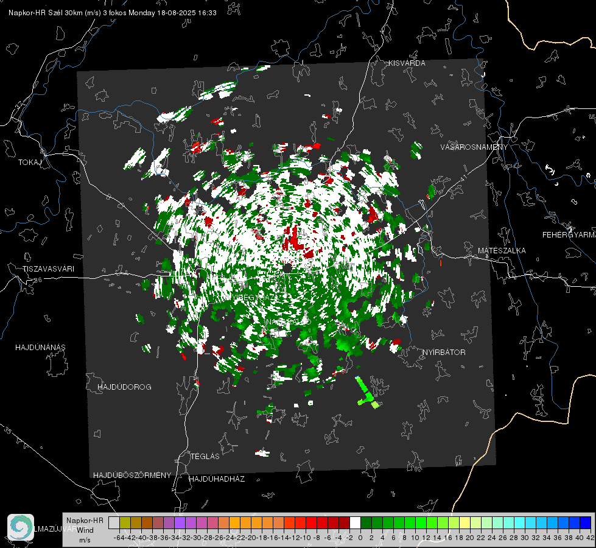This screenshot has width=596, height=548.
Task: Click the KISVÁRDA city label
Action: tap(407, 63)
